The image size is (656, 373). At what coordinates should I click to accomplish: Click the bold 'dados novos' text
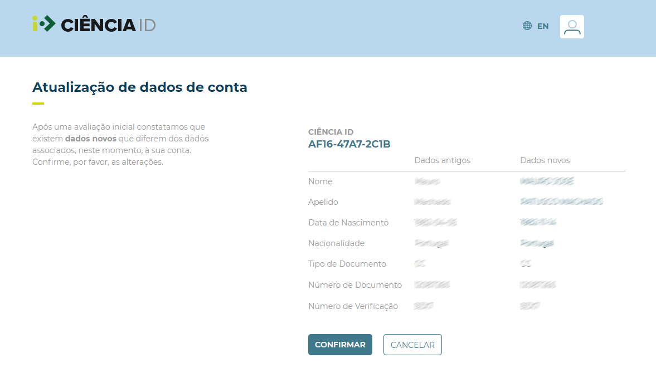click(91, 139)
